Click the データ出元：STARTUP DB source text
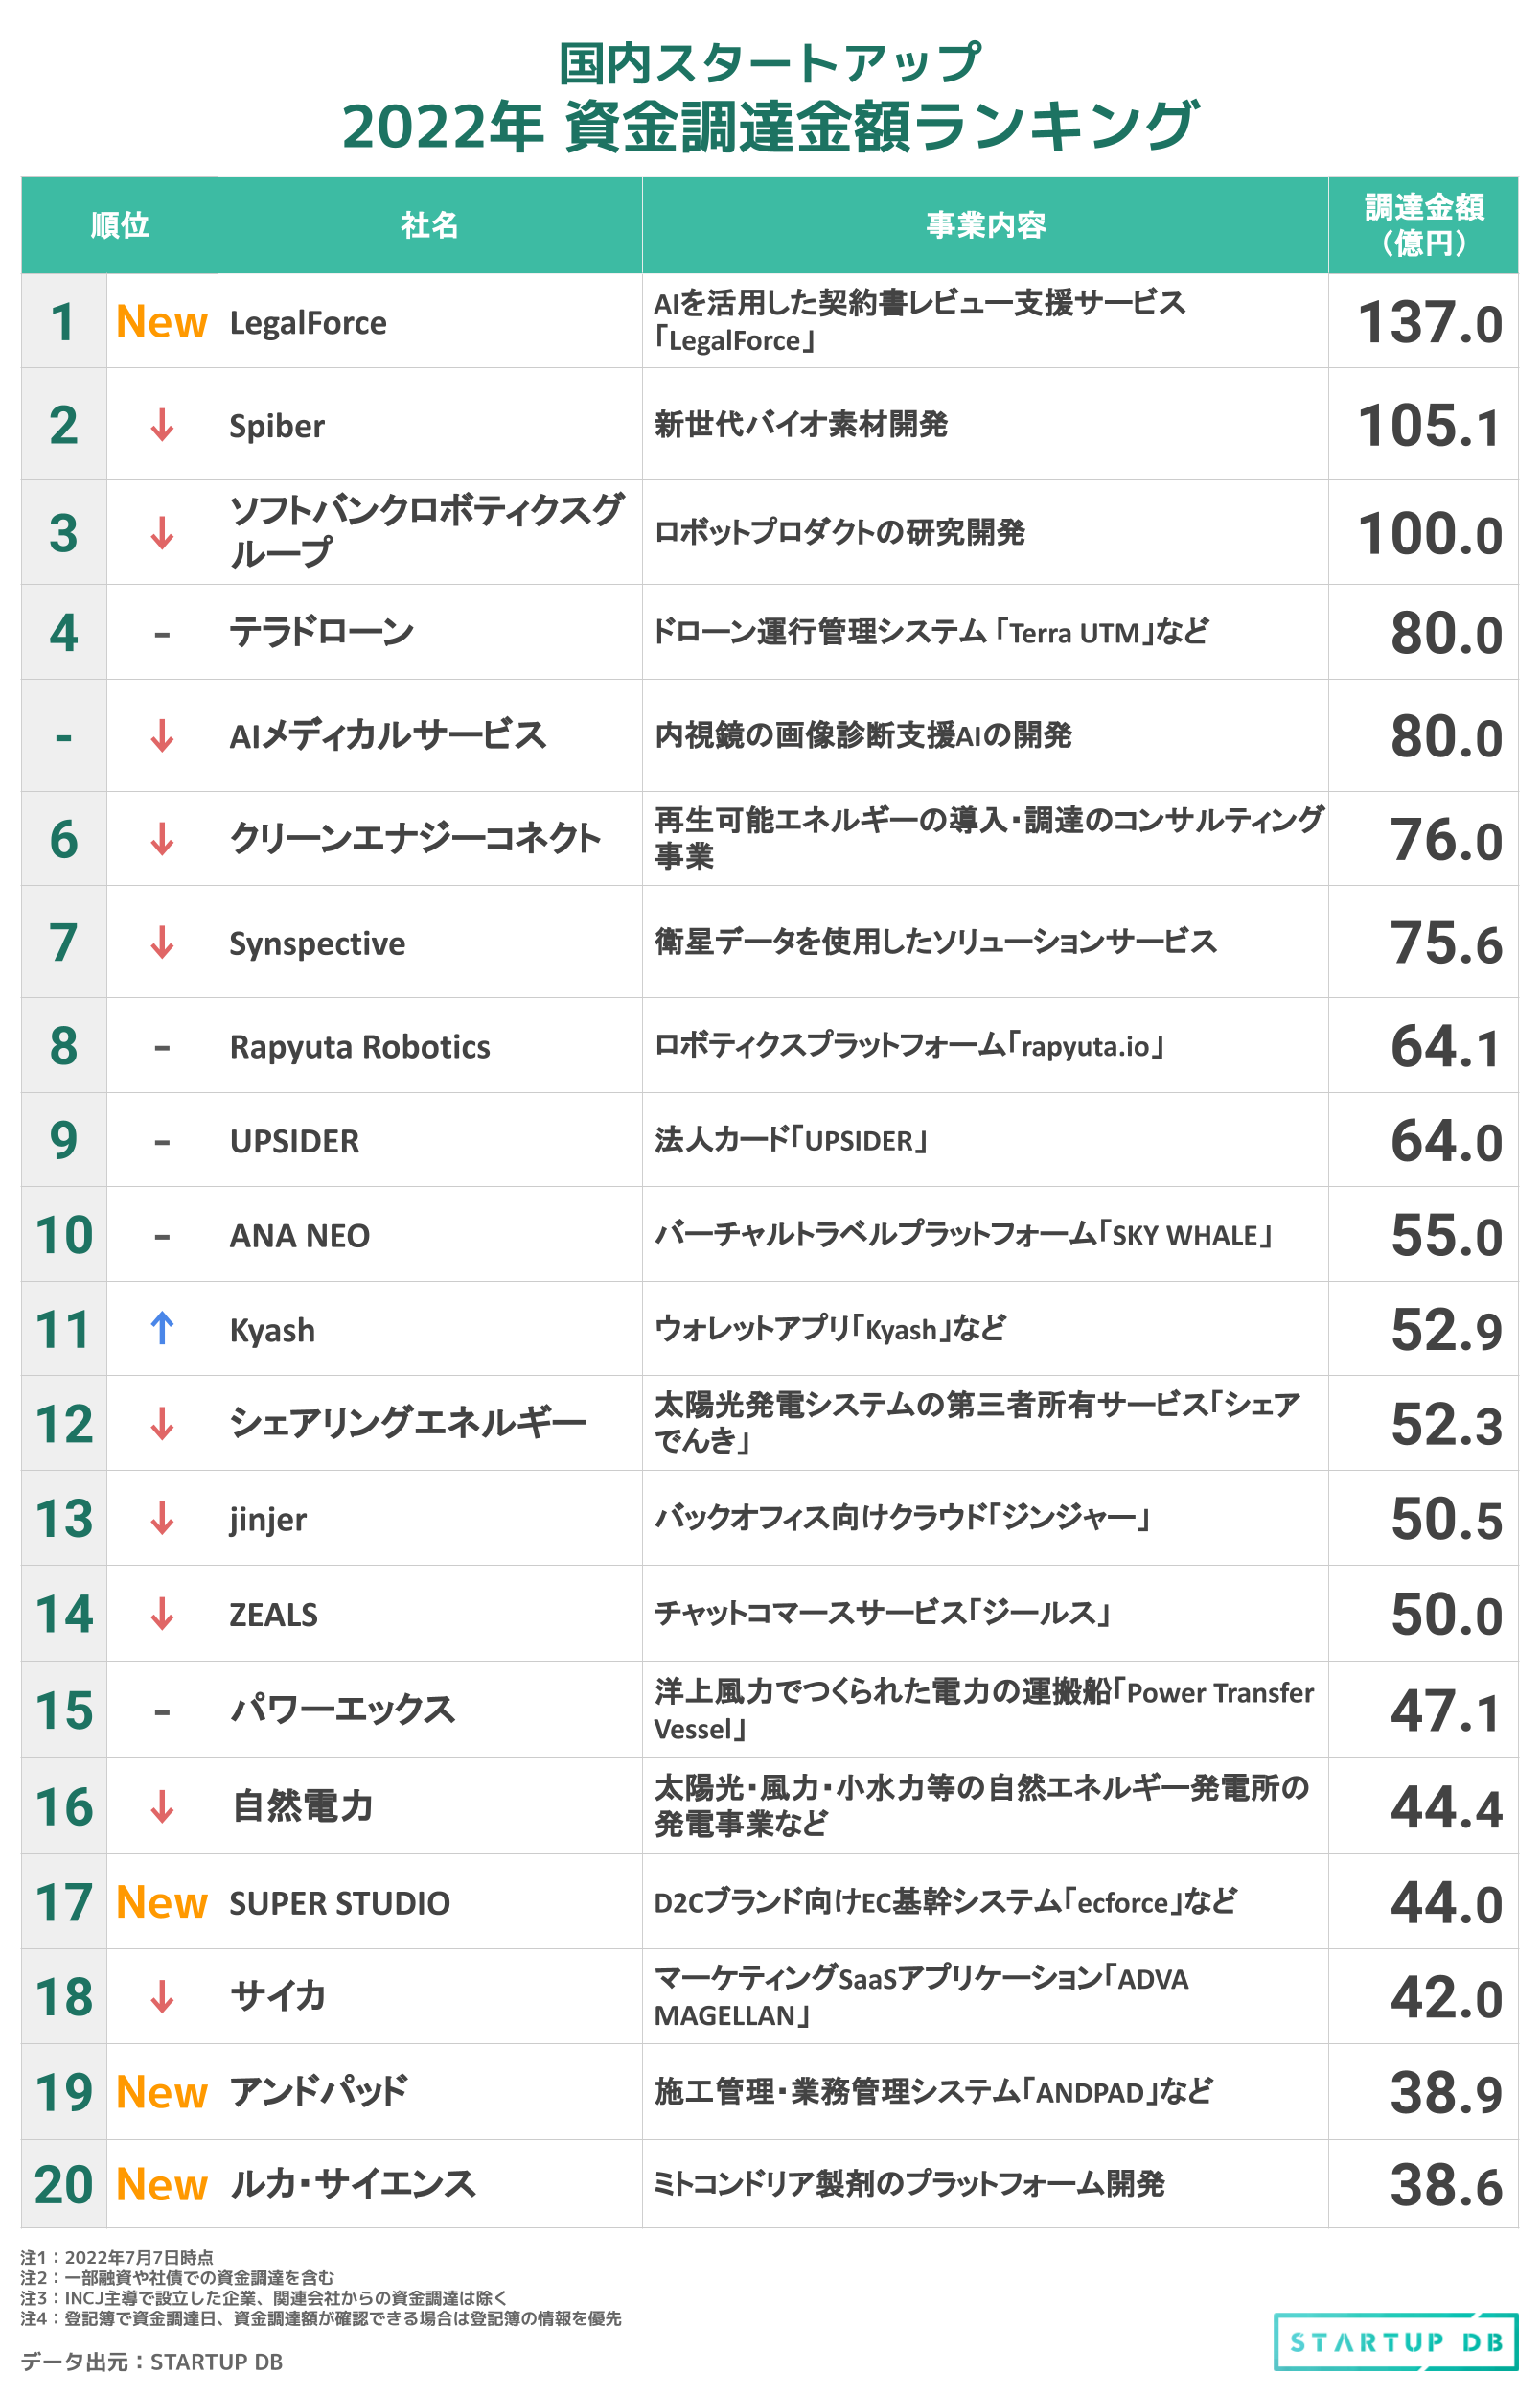The image size is (1540, 2397). pyautogui.click(x=152, y=2362)
